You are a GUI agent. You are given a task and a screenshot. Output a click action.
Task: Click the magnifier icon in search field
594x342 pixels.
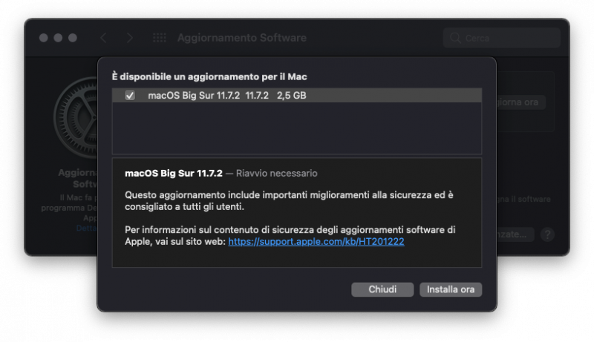click(x=456, y=38)
